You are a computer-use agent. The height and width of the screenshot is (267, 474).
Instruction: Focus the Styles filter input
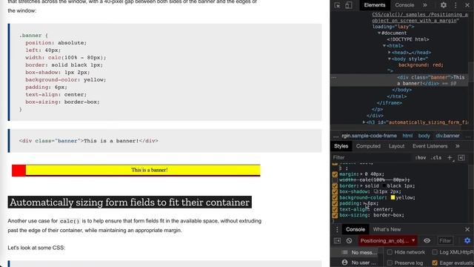pyautogui.click(x=370, y=157)
